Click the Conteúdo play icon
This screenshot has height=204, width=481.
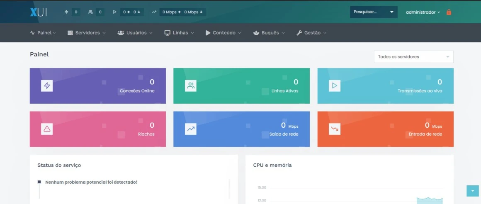(x=208, y=33)
